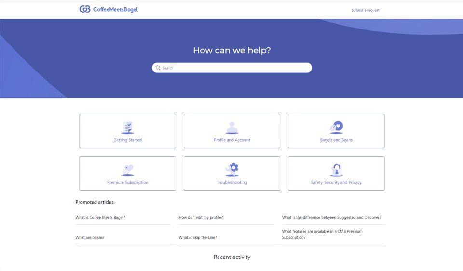Screen dimensions: 463x271
Task: Click the CoffeeMeetsBagel logo icon
Action: (x=85, y=9)
